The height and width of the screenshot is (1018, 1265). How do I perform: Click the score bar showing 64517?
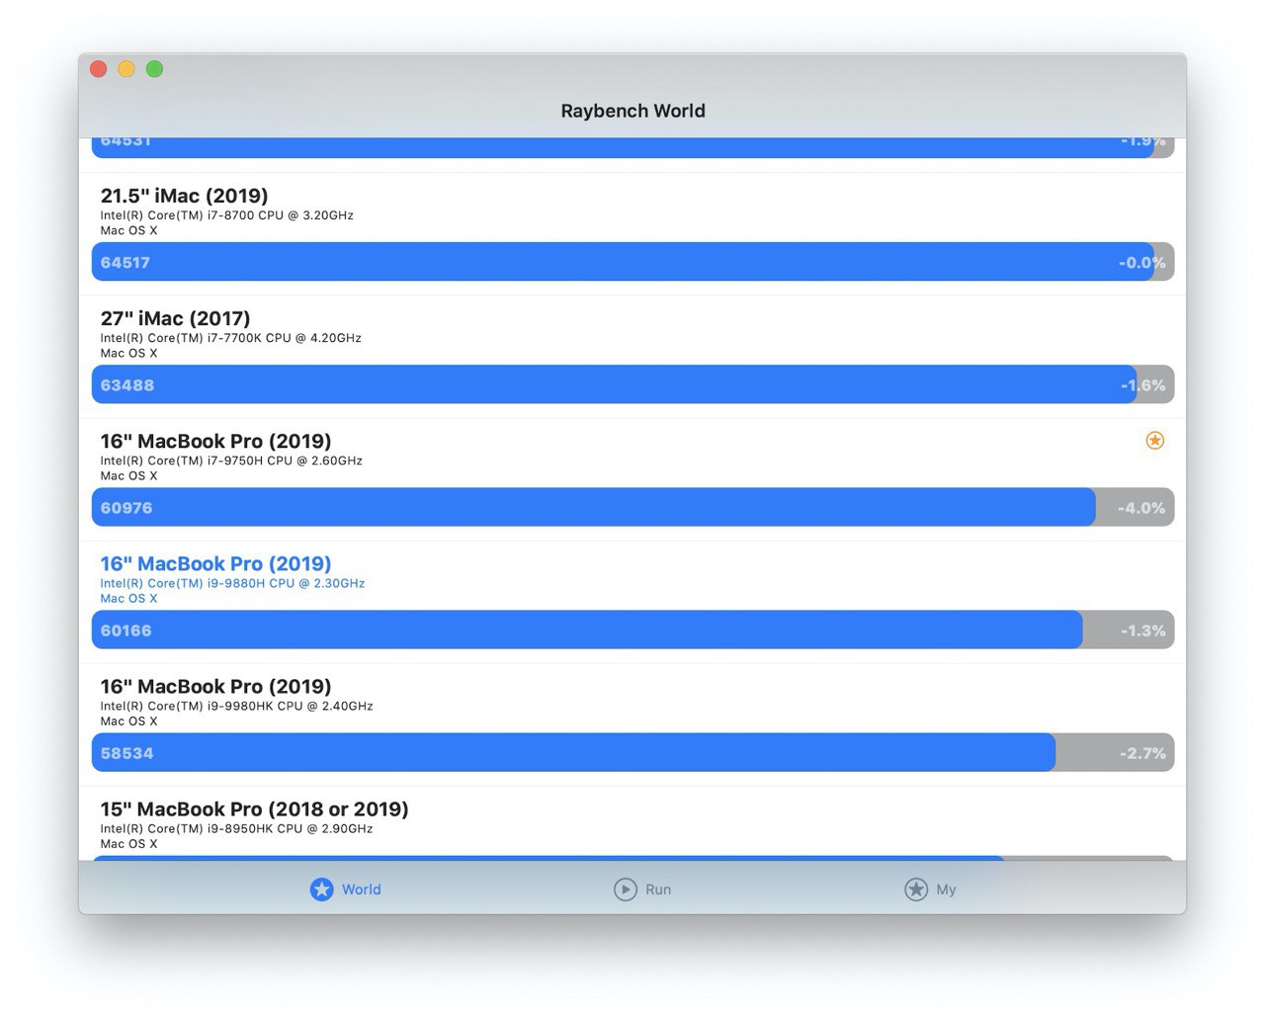(632, 262)
